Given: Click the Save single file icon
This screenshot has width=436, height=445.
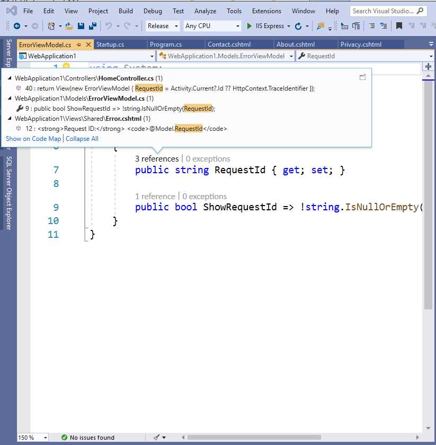Looking at the screenshot, I should 80,25.
